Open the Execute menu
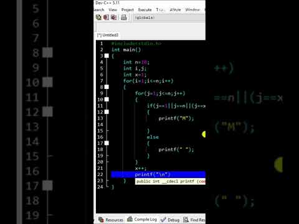This screenshot has height=224, width=299. point(145,10)
